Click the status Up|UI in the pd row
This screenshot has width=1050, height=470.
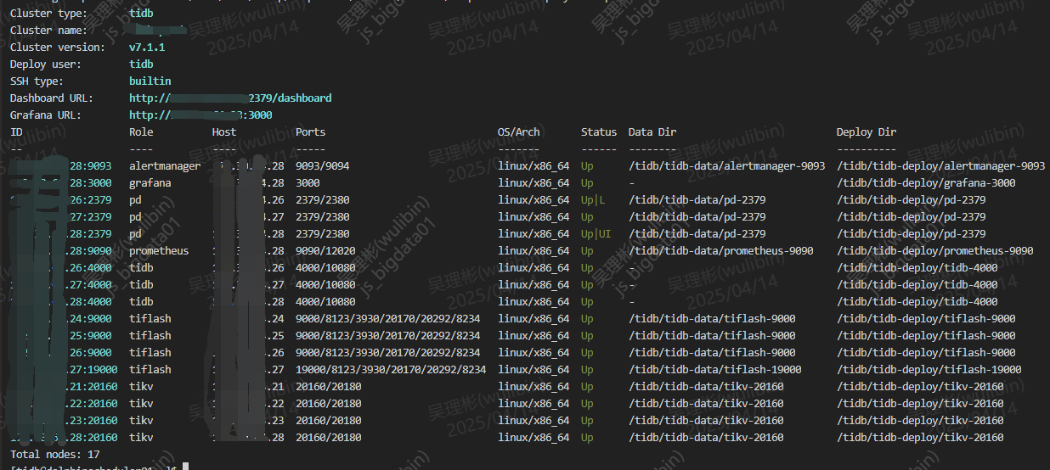tap(596, 234)
